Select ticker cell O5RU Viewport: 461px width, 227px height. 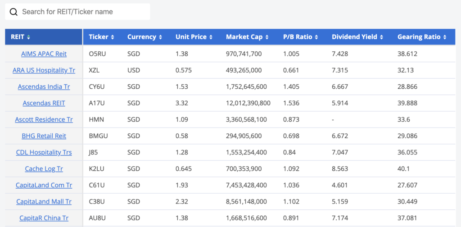[x=98, y=54]
